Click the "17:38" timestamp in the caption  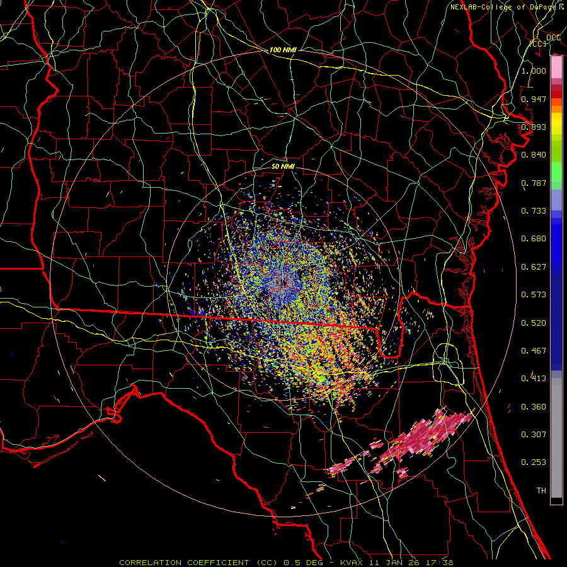[x=440, y=563]
